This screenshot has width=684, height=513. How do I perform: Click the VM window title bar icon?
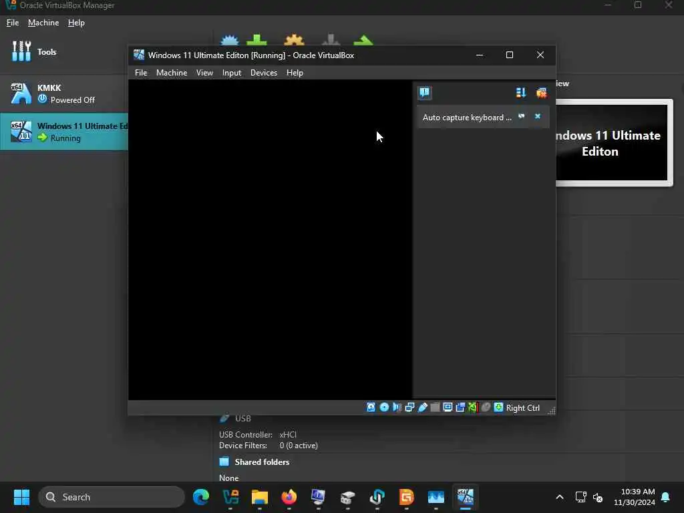click(x=139, y=55)
